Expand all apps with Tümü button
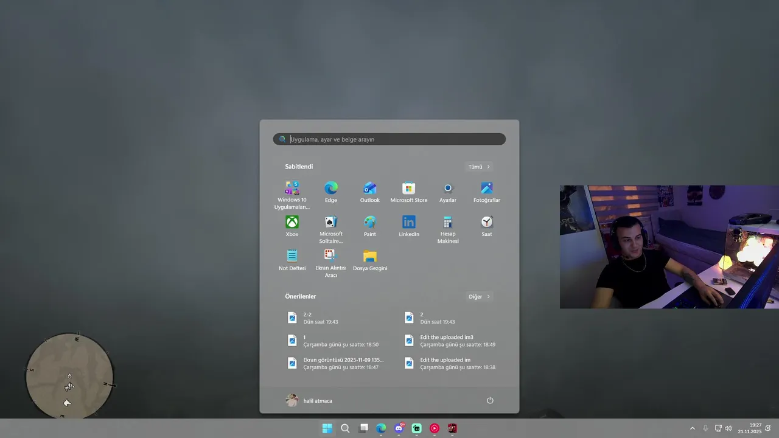The width and height of the screenshot is (779, 438). [479, 167]
